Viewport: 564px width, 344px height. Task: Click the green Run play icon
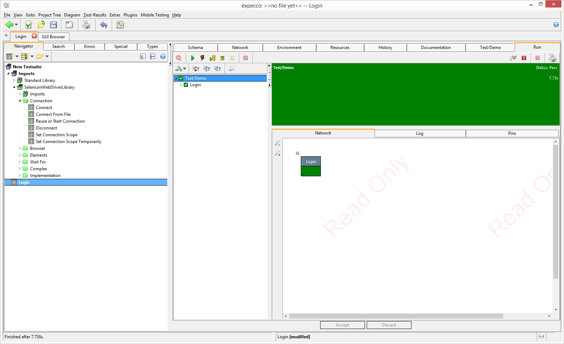[193, 58]
